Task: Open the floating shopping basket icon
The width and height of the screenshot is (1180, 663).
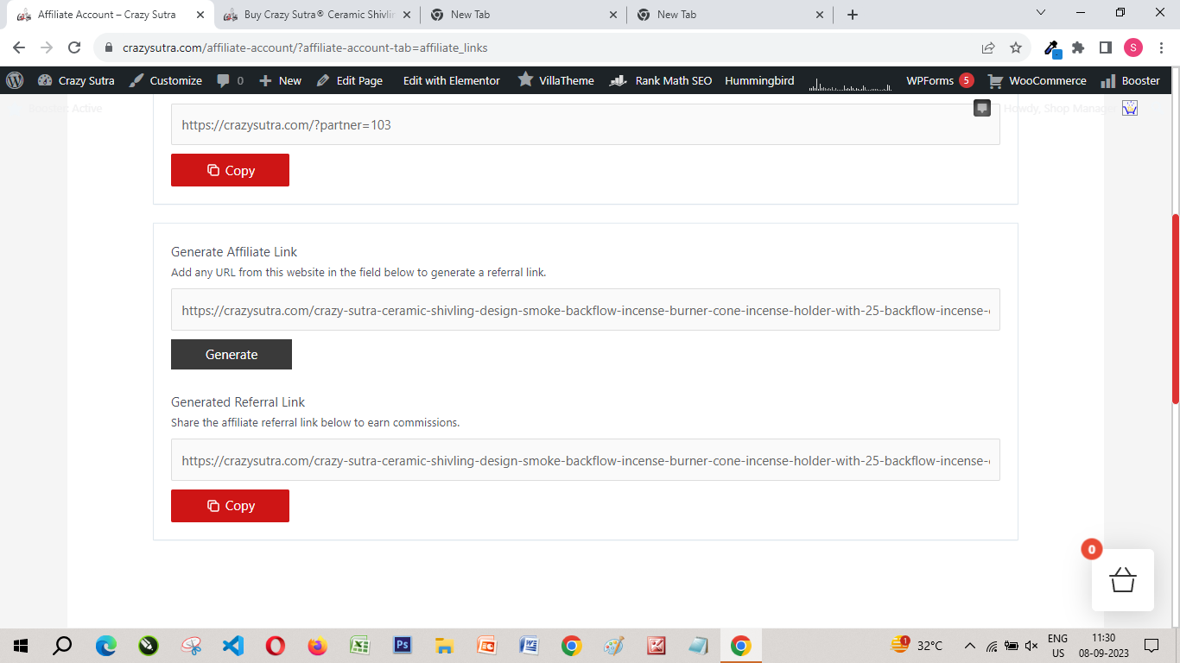Action: (x=1122, y=579)
